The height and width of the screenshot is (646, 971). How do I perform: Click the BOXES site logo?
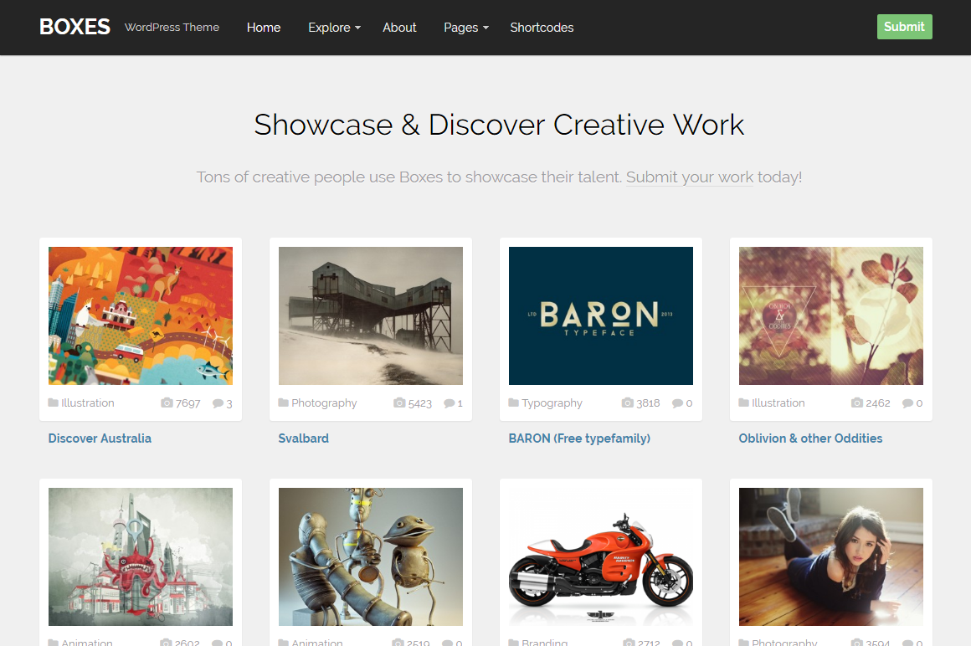pos(74,27)
